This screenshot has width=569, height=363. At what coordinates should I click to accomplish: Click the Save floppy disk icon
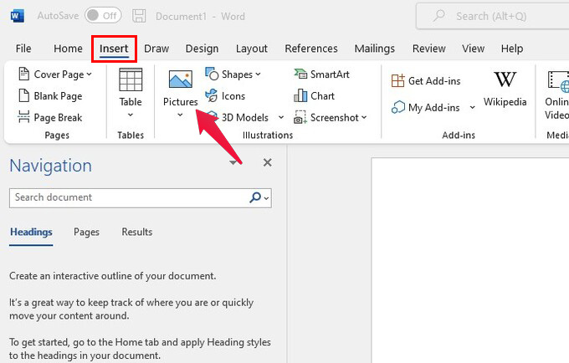pos(139,16)
